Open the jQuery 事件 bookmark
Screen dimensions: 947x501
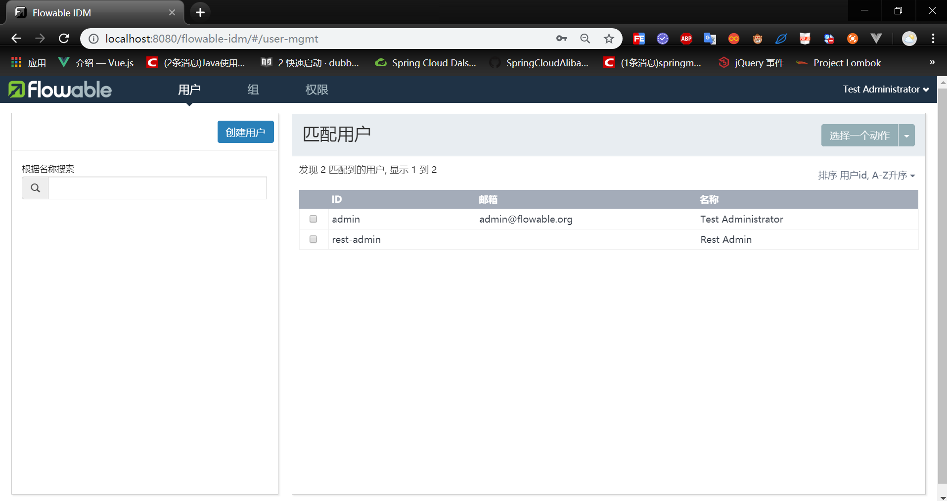(x=751, y=63)
